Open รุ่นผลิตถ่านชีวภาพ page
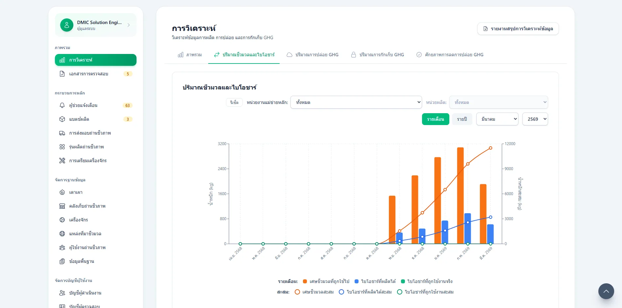622x308 pixels. [96, 147]
